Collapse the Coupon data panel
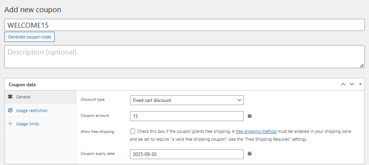369x165 pixels. coord(360,84)
